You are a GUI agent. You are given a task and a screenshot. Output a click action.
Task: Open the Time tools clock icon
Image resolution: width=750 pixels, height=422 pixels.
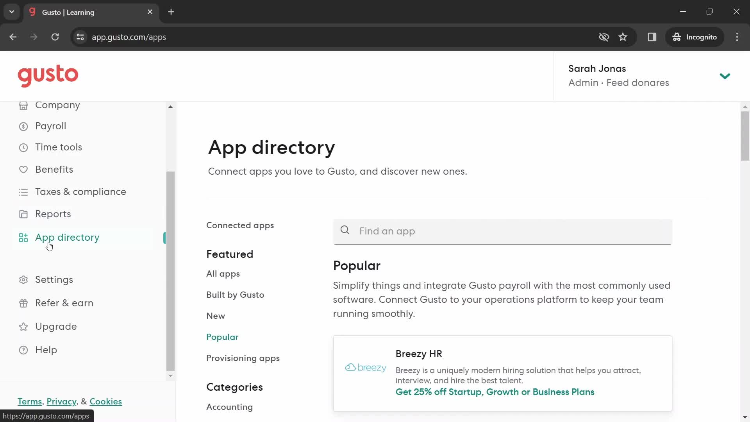coord(23,147)
